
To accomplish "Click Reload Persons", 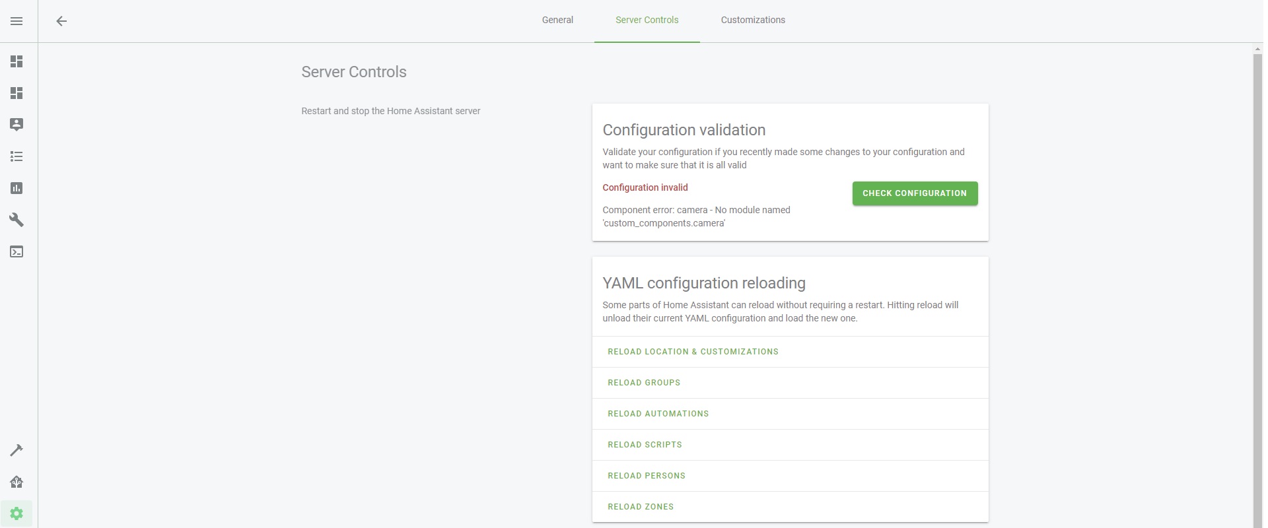I will (x=647, y=476).
